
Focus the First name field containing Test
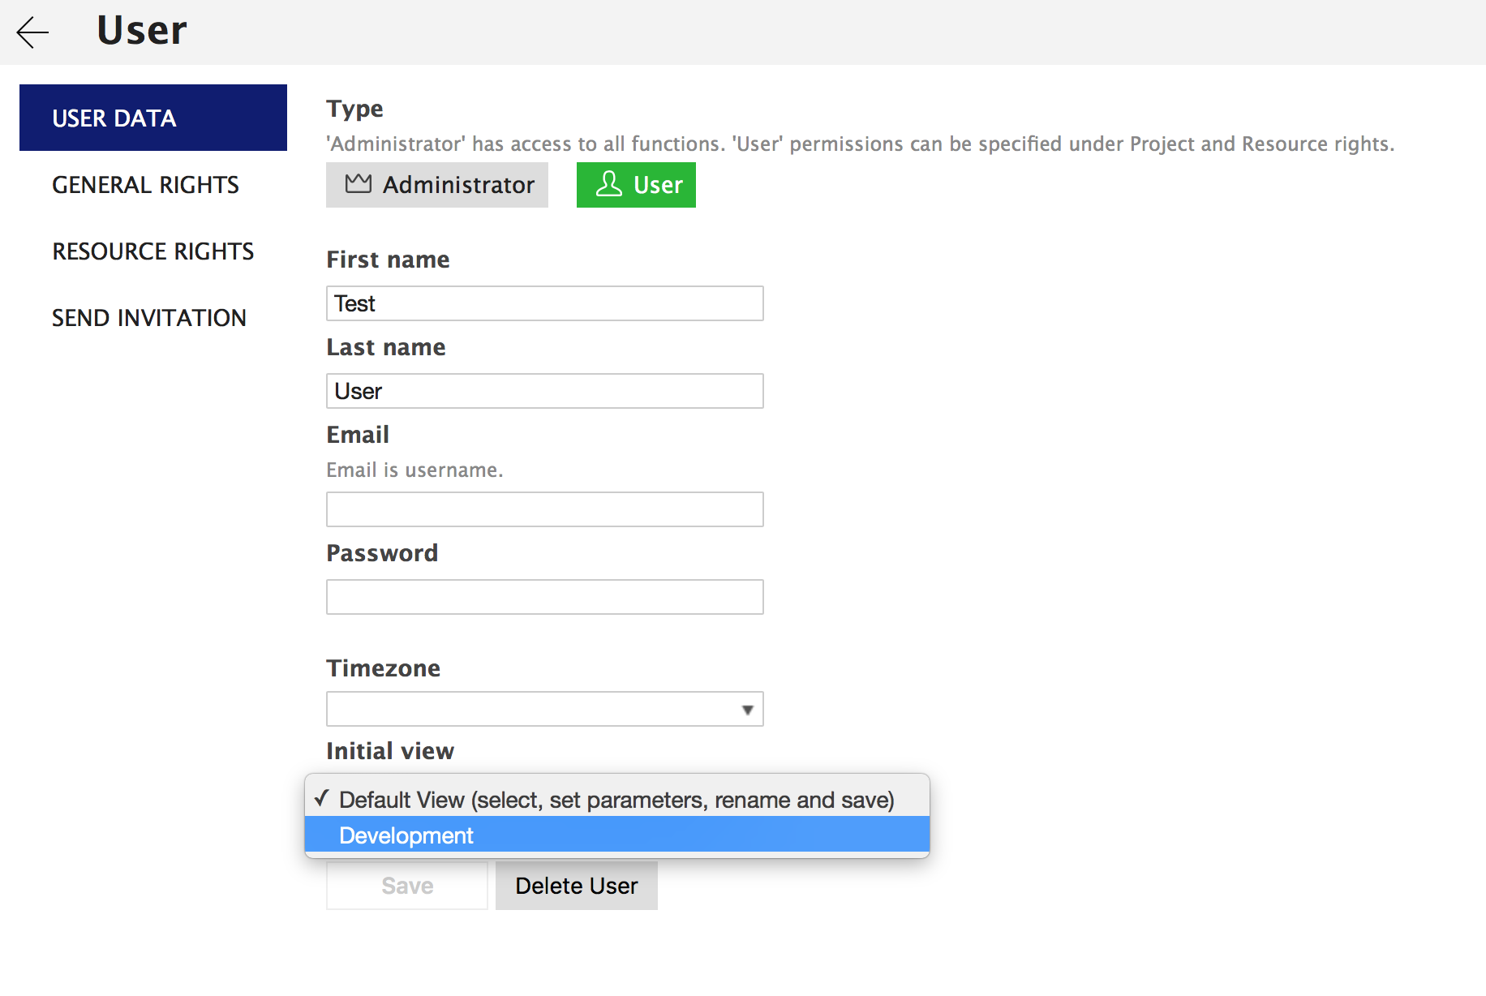click(x=544, y=303)
